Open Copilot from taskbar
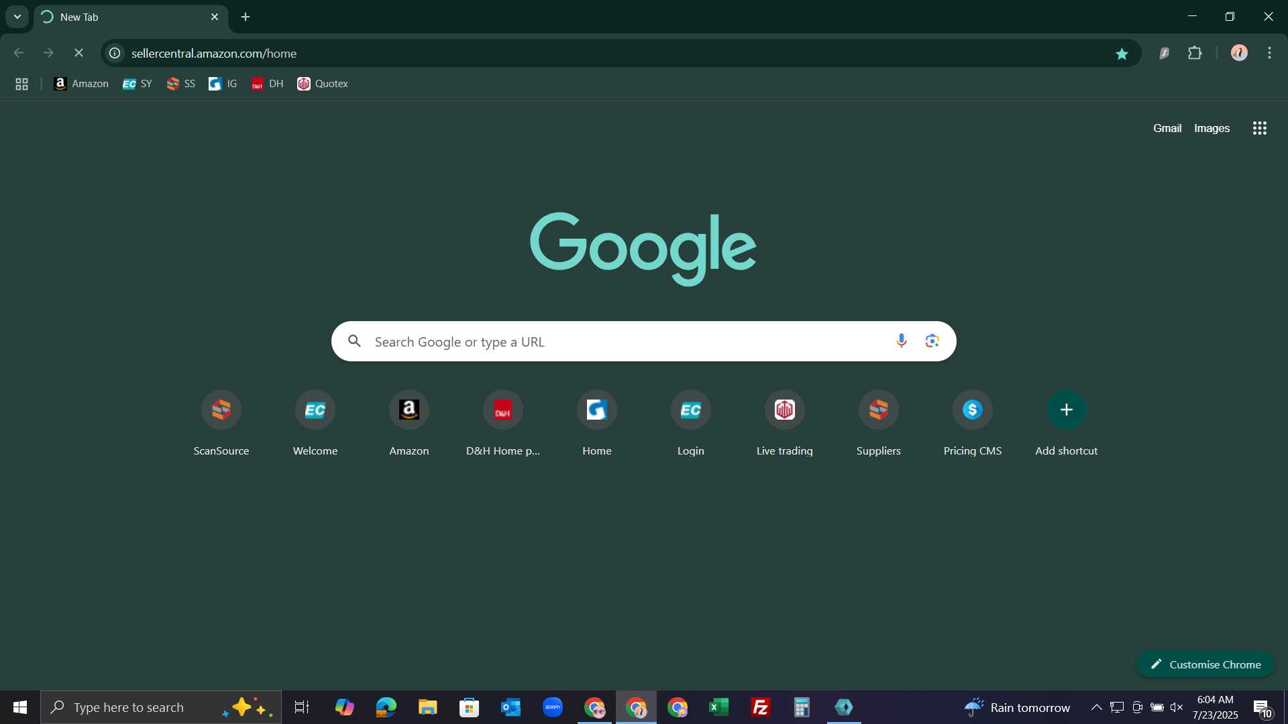 click(344, 707)
